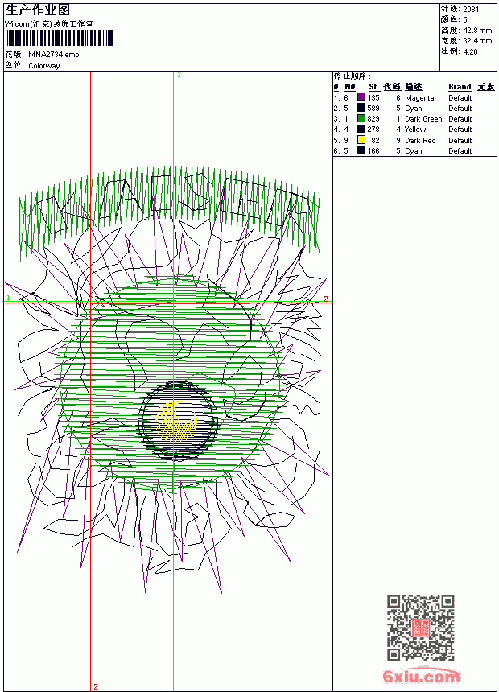Click the green marker 1 at the top axis
The width and height of the screenshot is (499, 692).
tap(179, 76)
